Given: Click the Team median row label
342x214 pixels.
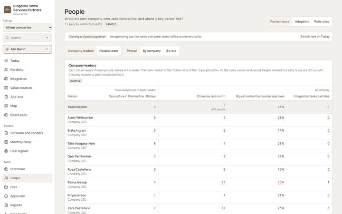Looking at the screenshot, I should pyautogui.click(x=77, y=107).
